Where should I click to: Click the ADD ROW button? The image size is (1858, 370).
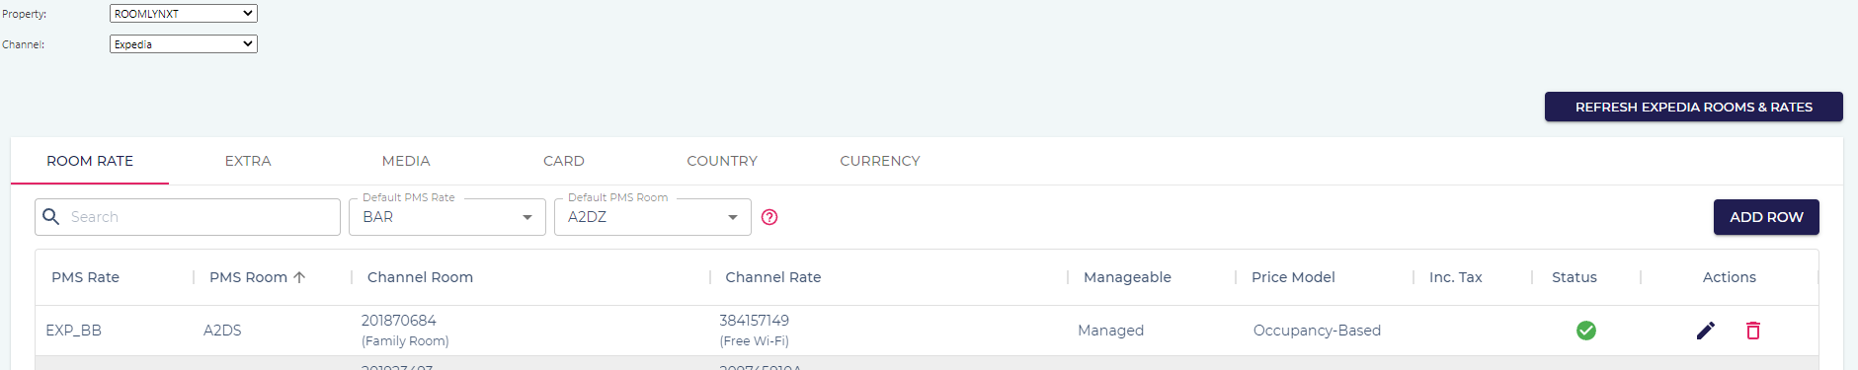coord(1766,217)
